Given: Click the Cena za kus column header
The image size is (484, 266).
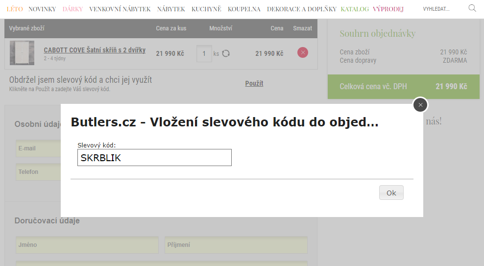Looking at the screenshot, I should 171,28.
